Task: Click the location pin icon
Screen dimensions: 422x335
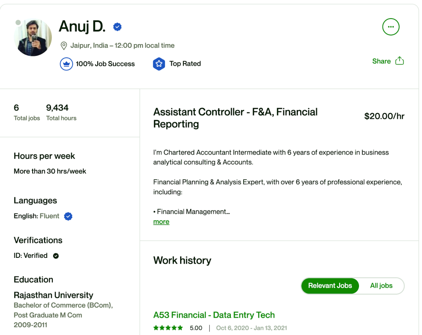Action: pyautogui.click(x=64, y=46)
